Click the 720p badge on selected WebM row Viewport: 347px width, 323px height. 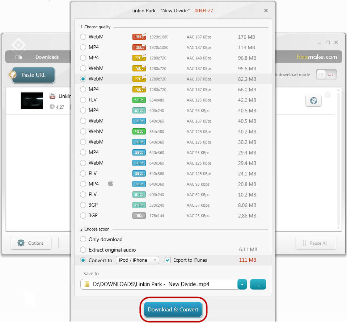point(139,79)
